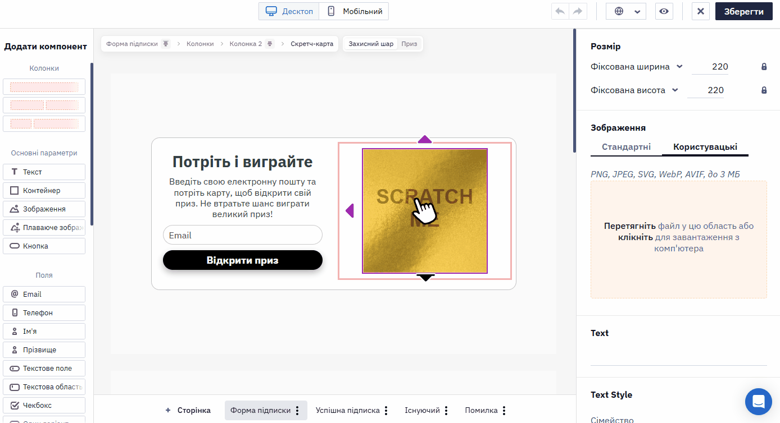The width and height of the screenshot is (780, 423).
Task: Open the globe language dropdown
Action: click(x=626, y=11)
